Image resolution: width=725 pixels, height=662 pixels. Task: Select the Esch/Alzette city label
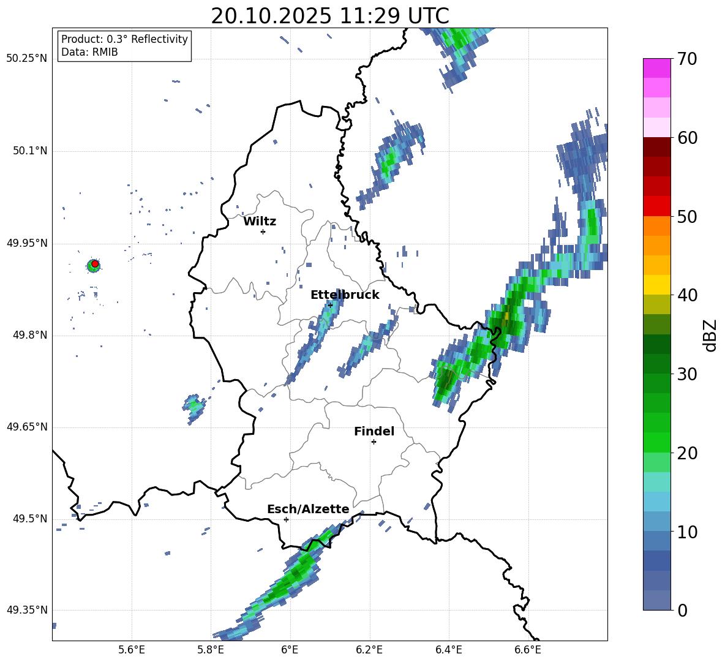(x=308, y=509)
